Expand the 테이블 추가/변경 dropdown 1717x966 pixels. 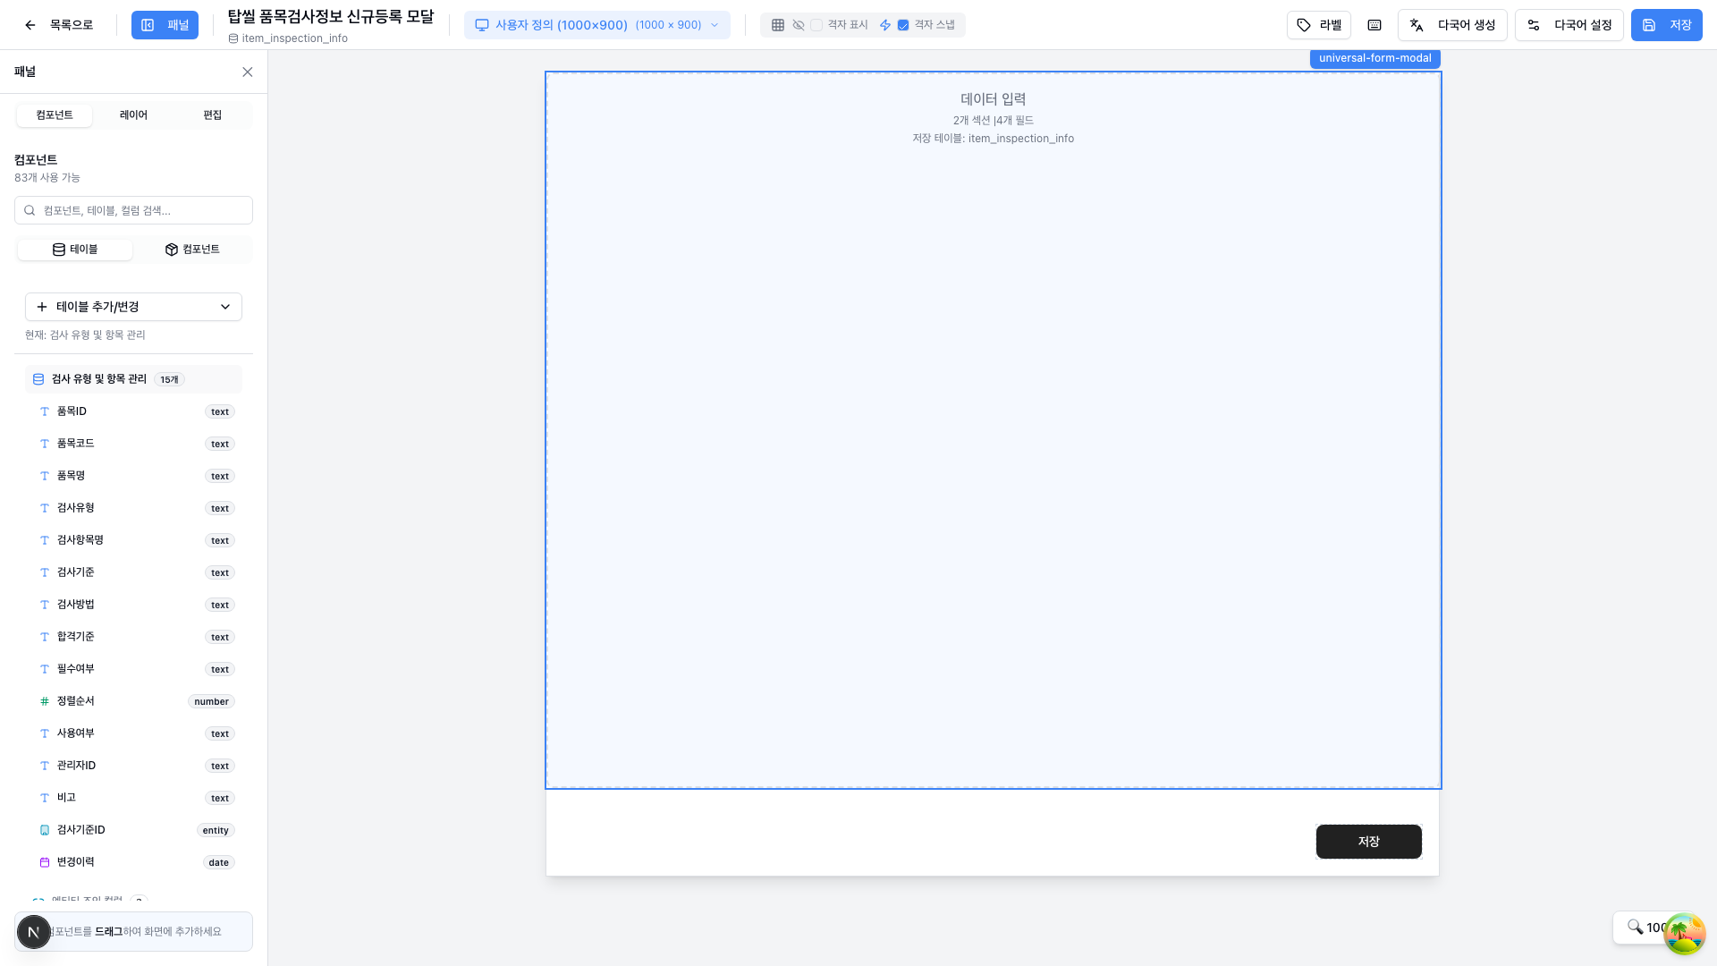click(133, 307)
